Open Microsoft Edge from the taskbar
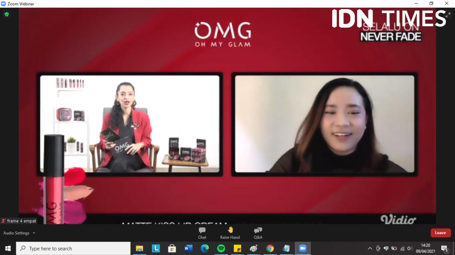 [x=205, y=248]
